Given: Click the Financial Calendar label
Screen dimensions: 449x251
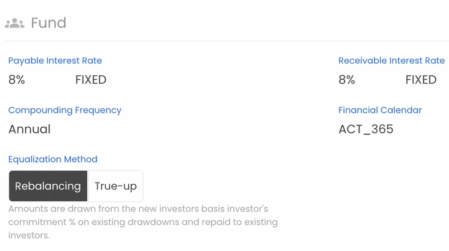Looking at the screenshot, I should click(380, 110).
